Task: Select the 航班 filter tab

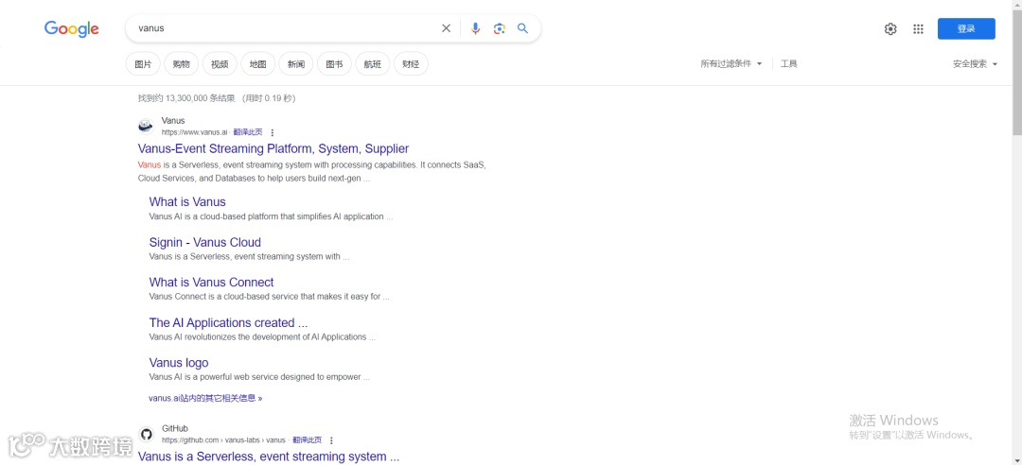Action: [x=373, y=64]
